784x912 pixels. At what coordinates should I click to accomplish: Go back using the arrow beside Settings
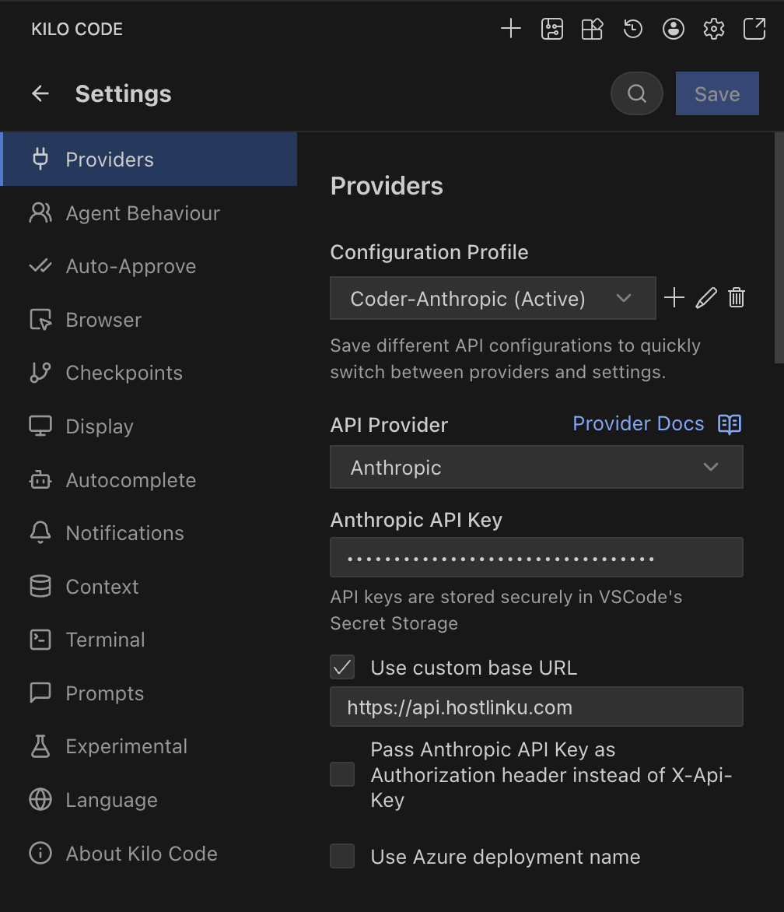tap(40, 93)
